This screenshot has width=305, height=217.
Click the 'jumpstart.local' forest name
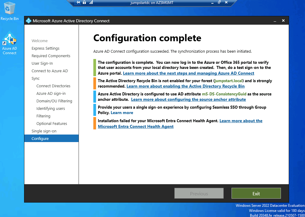[x=229, y=81]
